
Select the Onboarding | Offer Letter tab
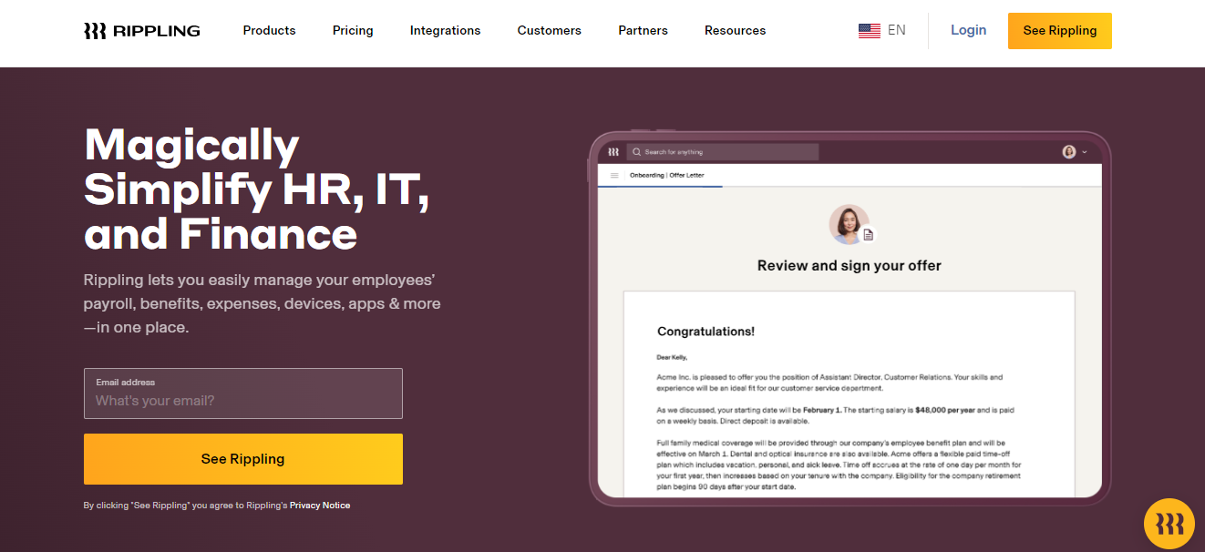click(x=667, y=175)
